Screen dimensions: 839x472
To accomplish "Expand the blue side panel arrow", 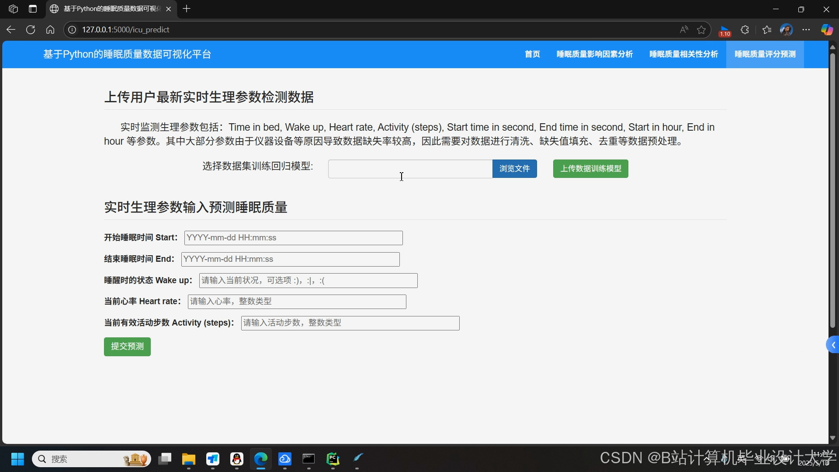I will (833, 345).
